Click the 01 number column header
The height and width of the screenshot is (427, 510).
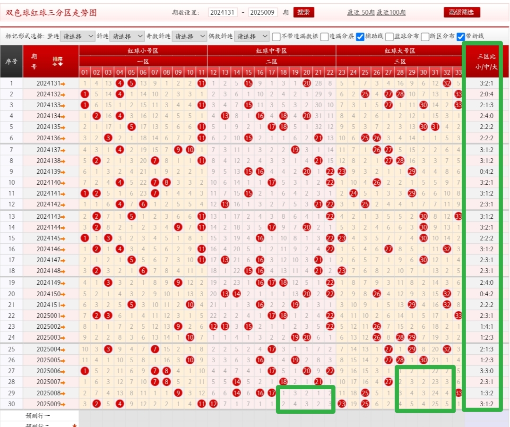click(x=85, y=72)
